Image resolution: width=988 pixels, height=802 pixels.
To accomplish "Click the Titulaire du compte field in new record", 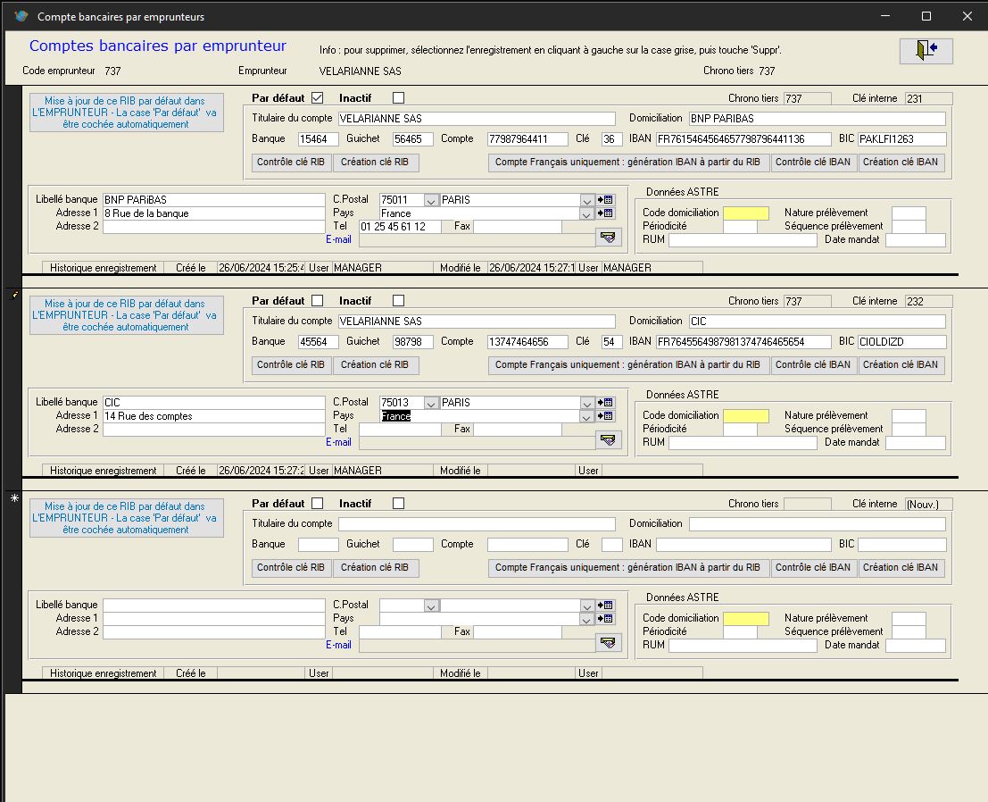I will tap(477, 524).
